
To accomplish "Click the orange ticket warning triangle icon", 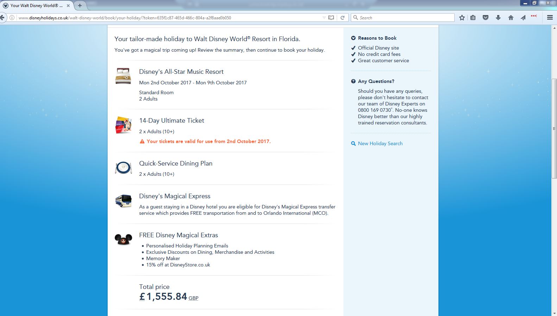I will 142,141.
